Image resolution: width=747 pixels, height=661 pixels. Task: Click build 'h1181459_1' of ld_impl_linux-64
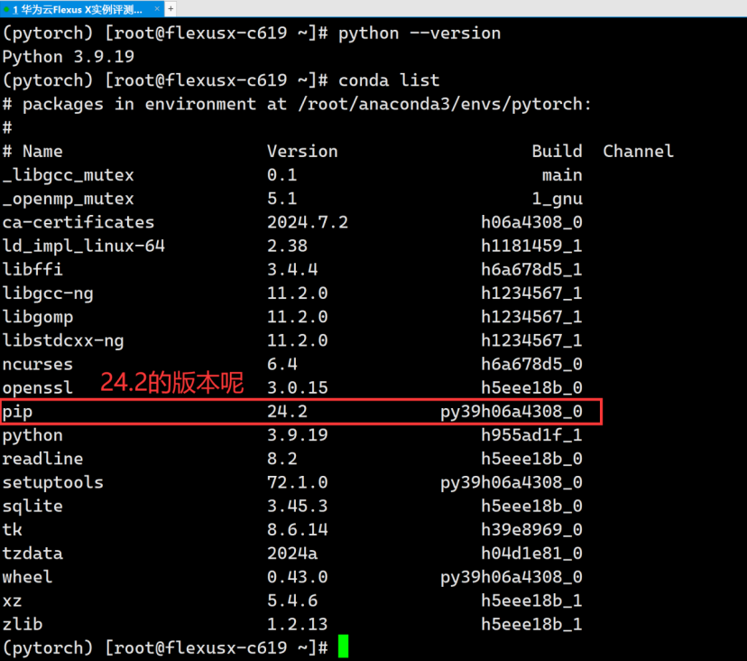pos(531,247)
